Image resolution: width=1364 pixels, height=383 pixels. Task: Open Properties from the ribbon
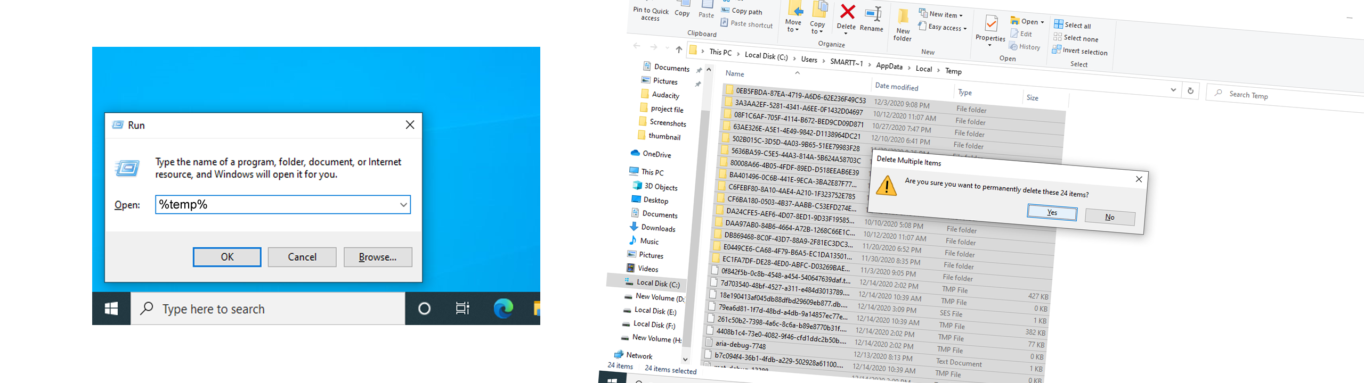click(x=990, y=30)
